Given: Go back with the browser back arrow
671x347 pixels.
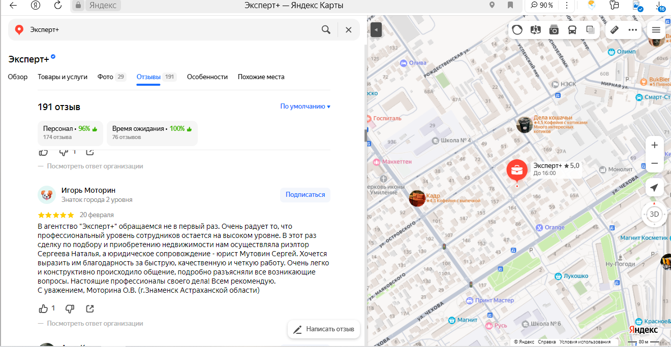Looking at the screenshot, I should point(13,6).
